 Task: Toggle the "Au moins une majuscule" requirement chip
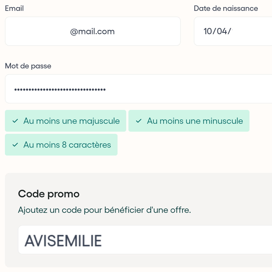(65, 121)
